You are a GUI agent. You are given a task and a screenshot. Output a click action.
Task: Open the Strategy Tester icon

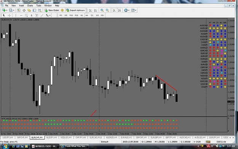[40, 10]
